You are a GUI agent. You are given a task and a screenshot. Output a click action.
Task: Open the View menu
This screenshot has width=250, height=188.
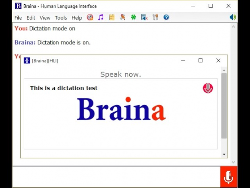point(45,18)
